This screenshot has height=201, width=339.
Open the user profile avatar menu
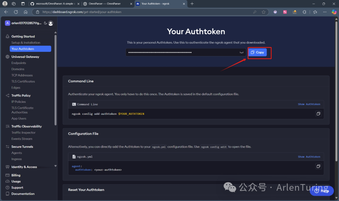click(x=51, y=23)
